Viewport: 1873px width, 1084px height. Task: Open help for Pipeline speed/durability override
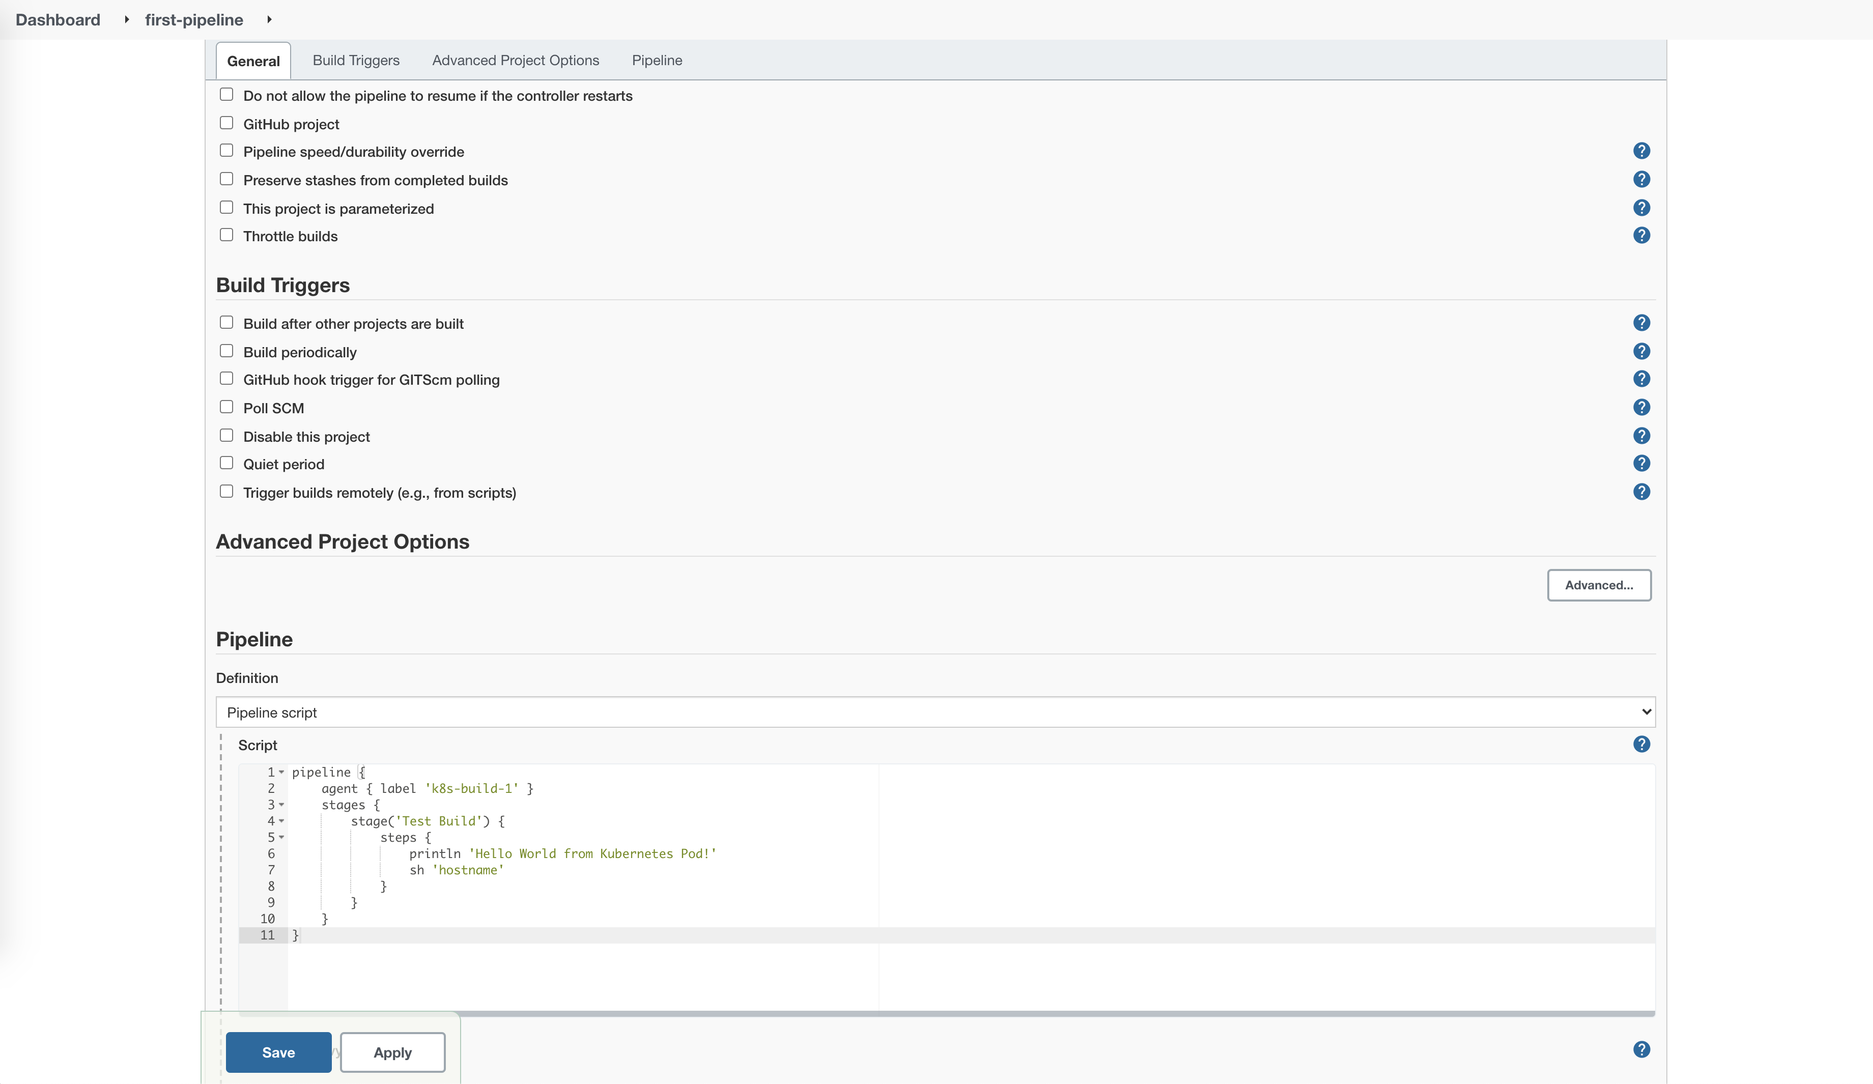coord(1642,151)
